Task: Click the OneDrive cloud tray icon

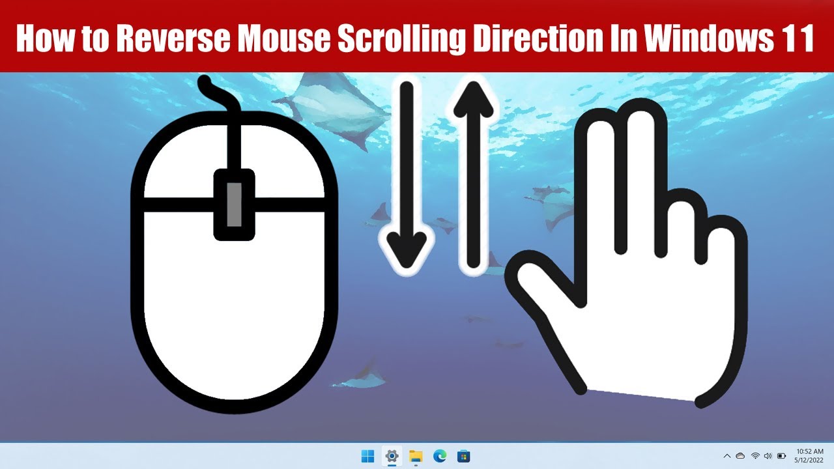Action: (x=741, y=456)
